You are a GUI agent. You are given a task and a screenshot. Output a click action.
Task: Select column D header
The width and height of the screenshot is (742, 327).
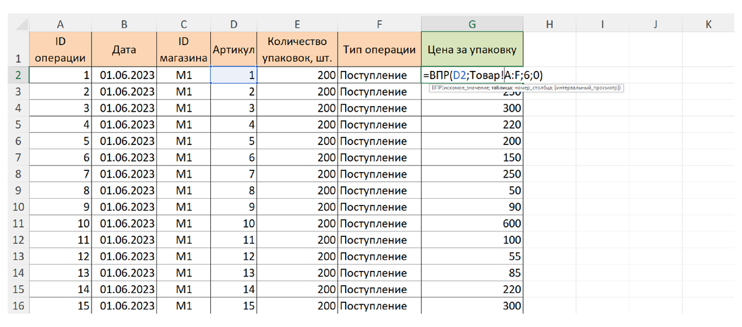[234, 24]
